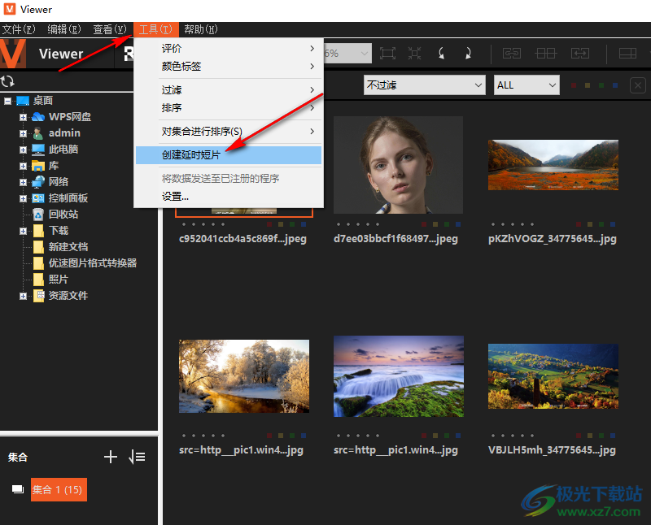Click the refresh folder tree icon

click(x=7, y=81)
